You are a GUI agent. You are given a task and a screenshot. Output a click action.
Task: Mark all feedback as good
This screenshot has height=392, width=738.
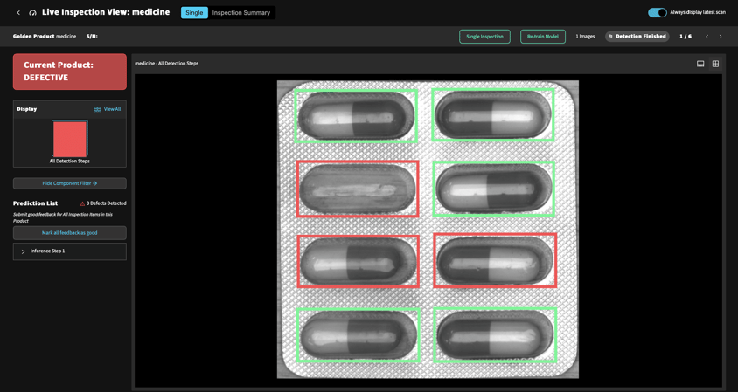tap(70, 233)
